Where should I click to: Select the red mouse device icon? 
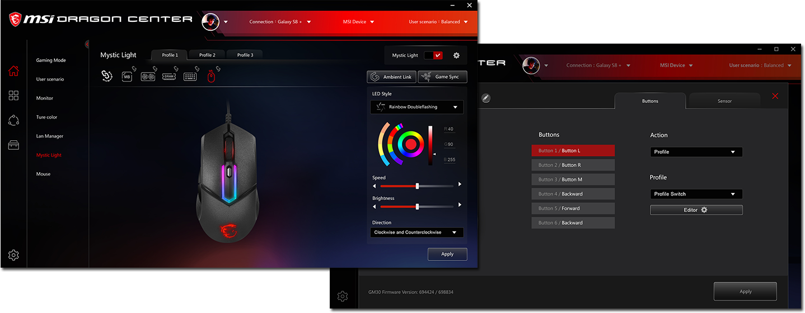[212, 77]
